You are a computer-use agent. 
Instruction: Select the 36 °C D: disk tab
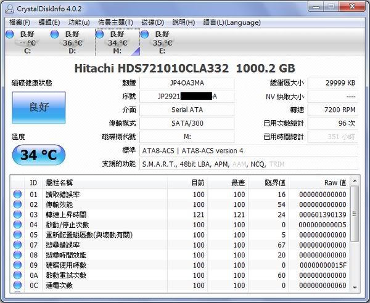coord(72,42)
